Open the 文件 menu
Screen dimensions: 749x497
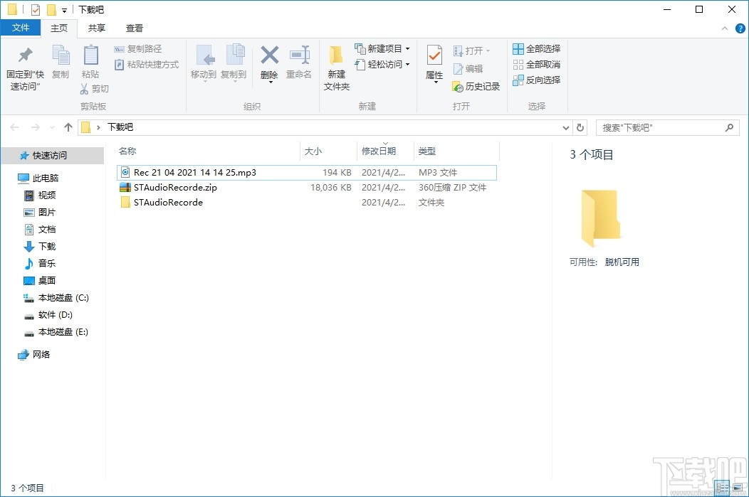point(21,27)
